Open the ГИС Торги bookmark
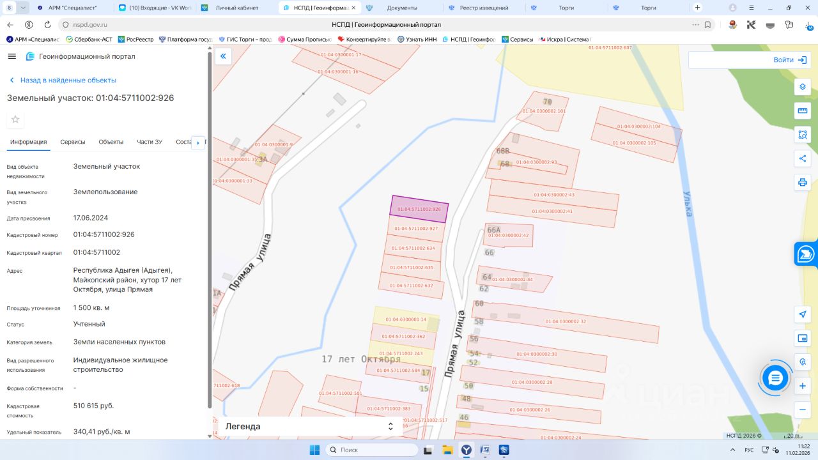 coord(245,40)
